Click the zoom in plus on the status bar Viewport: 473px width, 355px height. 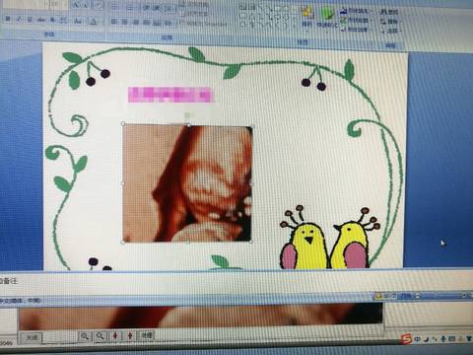464,295
